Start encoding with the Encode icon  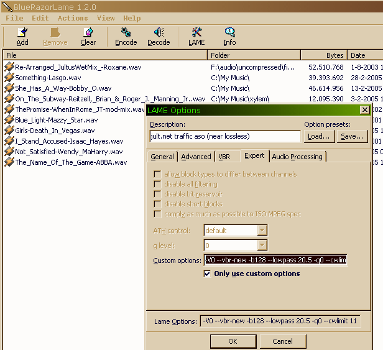click(126, 32)
